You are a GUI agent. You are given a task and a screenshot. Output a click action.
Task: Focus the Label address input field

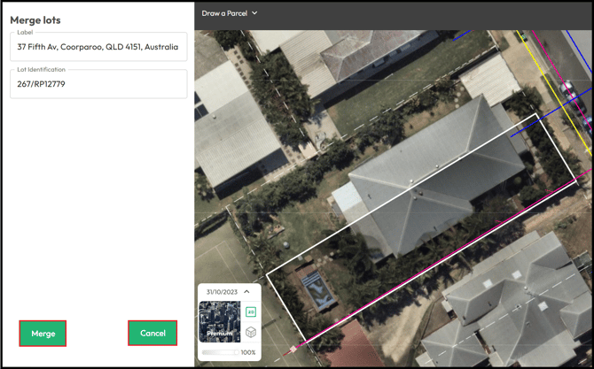coord(98,47)
